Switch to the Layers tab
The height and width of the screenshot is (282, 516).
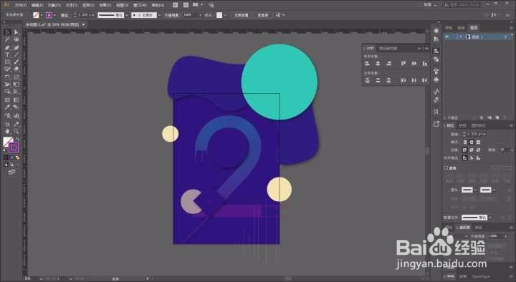pos(474,28)
